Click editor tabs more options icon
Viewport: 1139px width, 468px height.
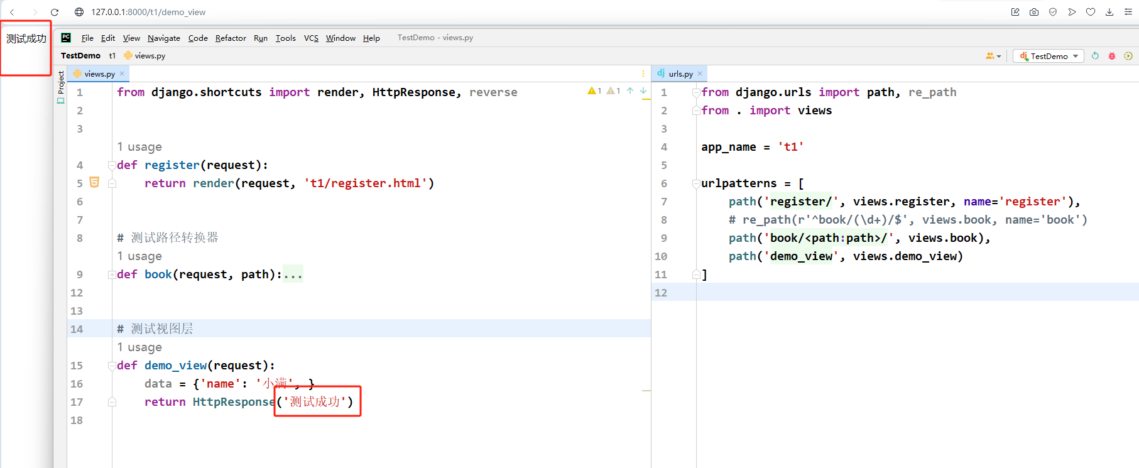pyautogui.click(x=643, y=73)
